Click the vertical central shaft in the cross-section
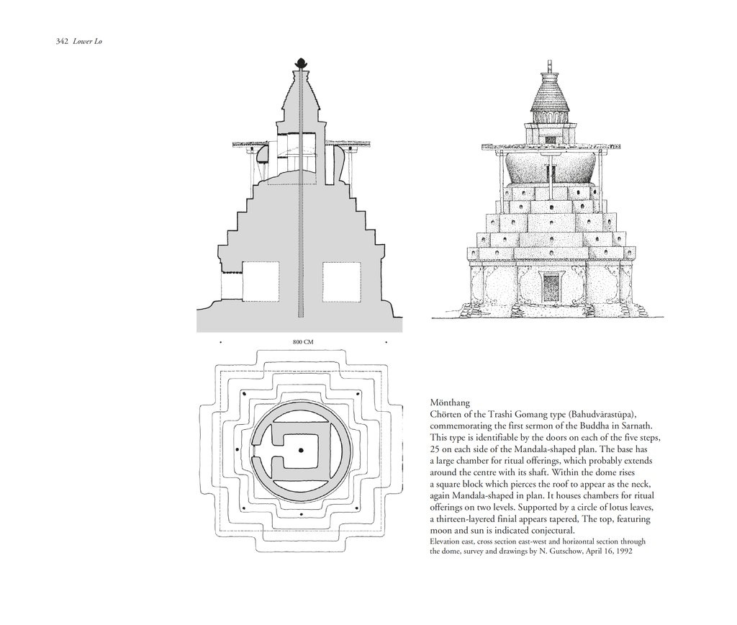Screen dimensions: 737x625 coord(300,216)
